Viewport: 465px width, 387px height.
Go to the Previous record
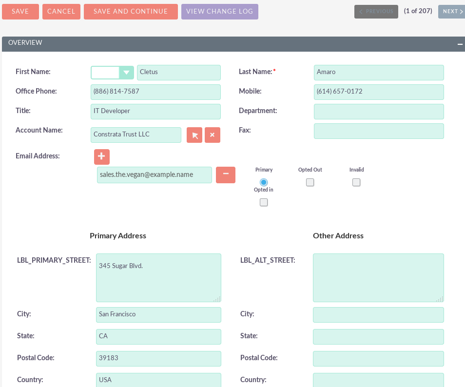coord(376,11)
